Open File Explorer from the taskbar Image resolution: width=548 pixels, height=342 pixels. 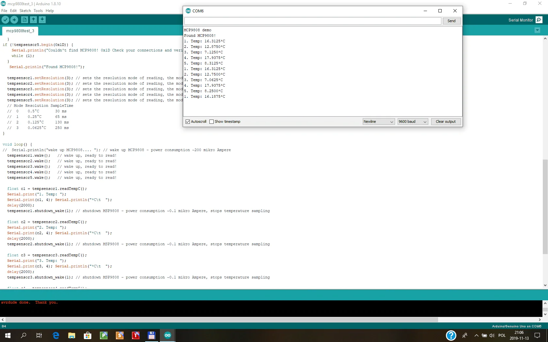[72, 335]
